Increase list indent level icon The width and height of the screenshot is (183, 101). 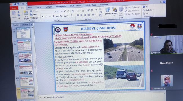click(92, 10)
